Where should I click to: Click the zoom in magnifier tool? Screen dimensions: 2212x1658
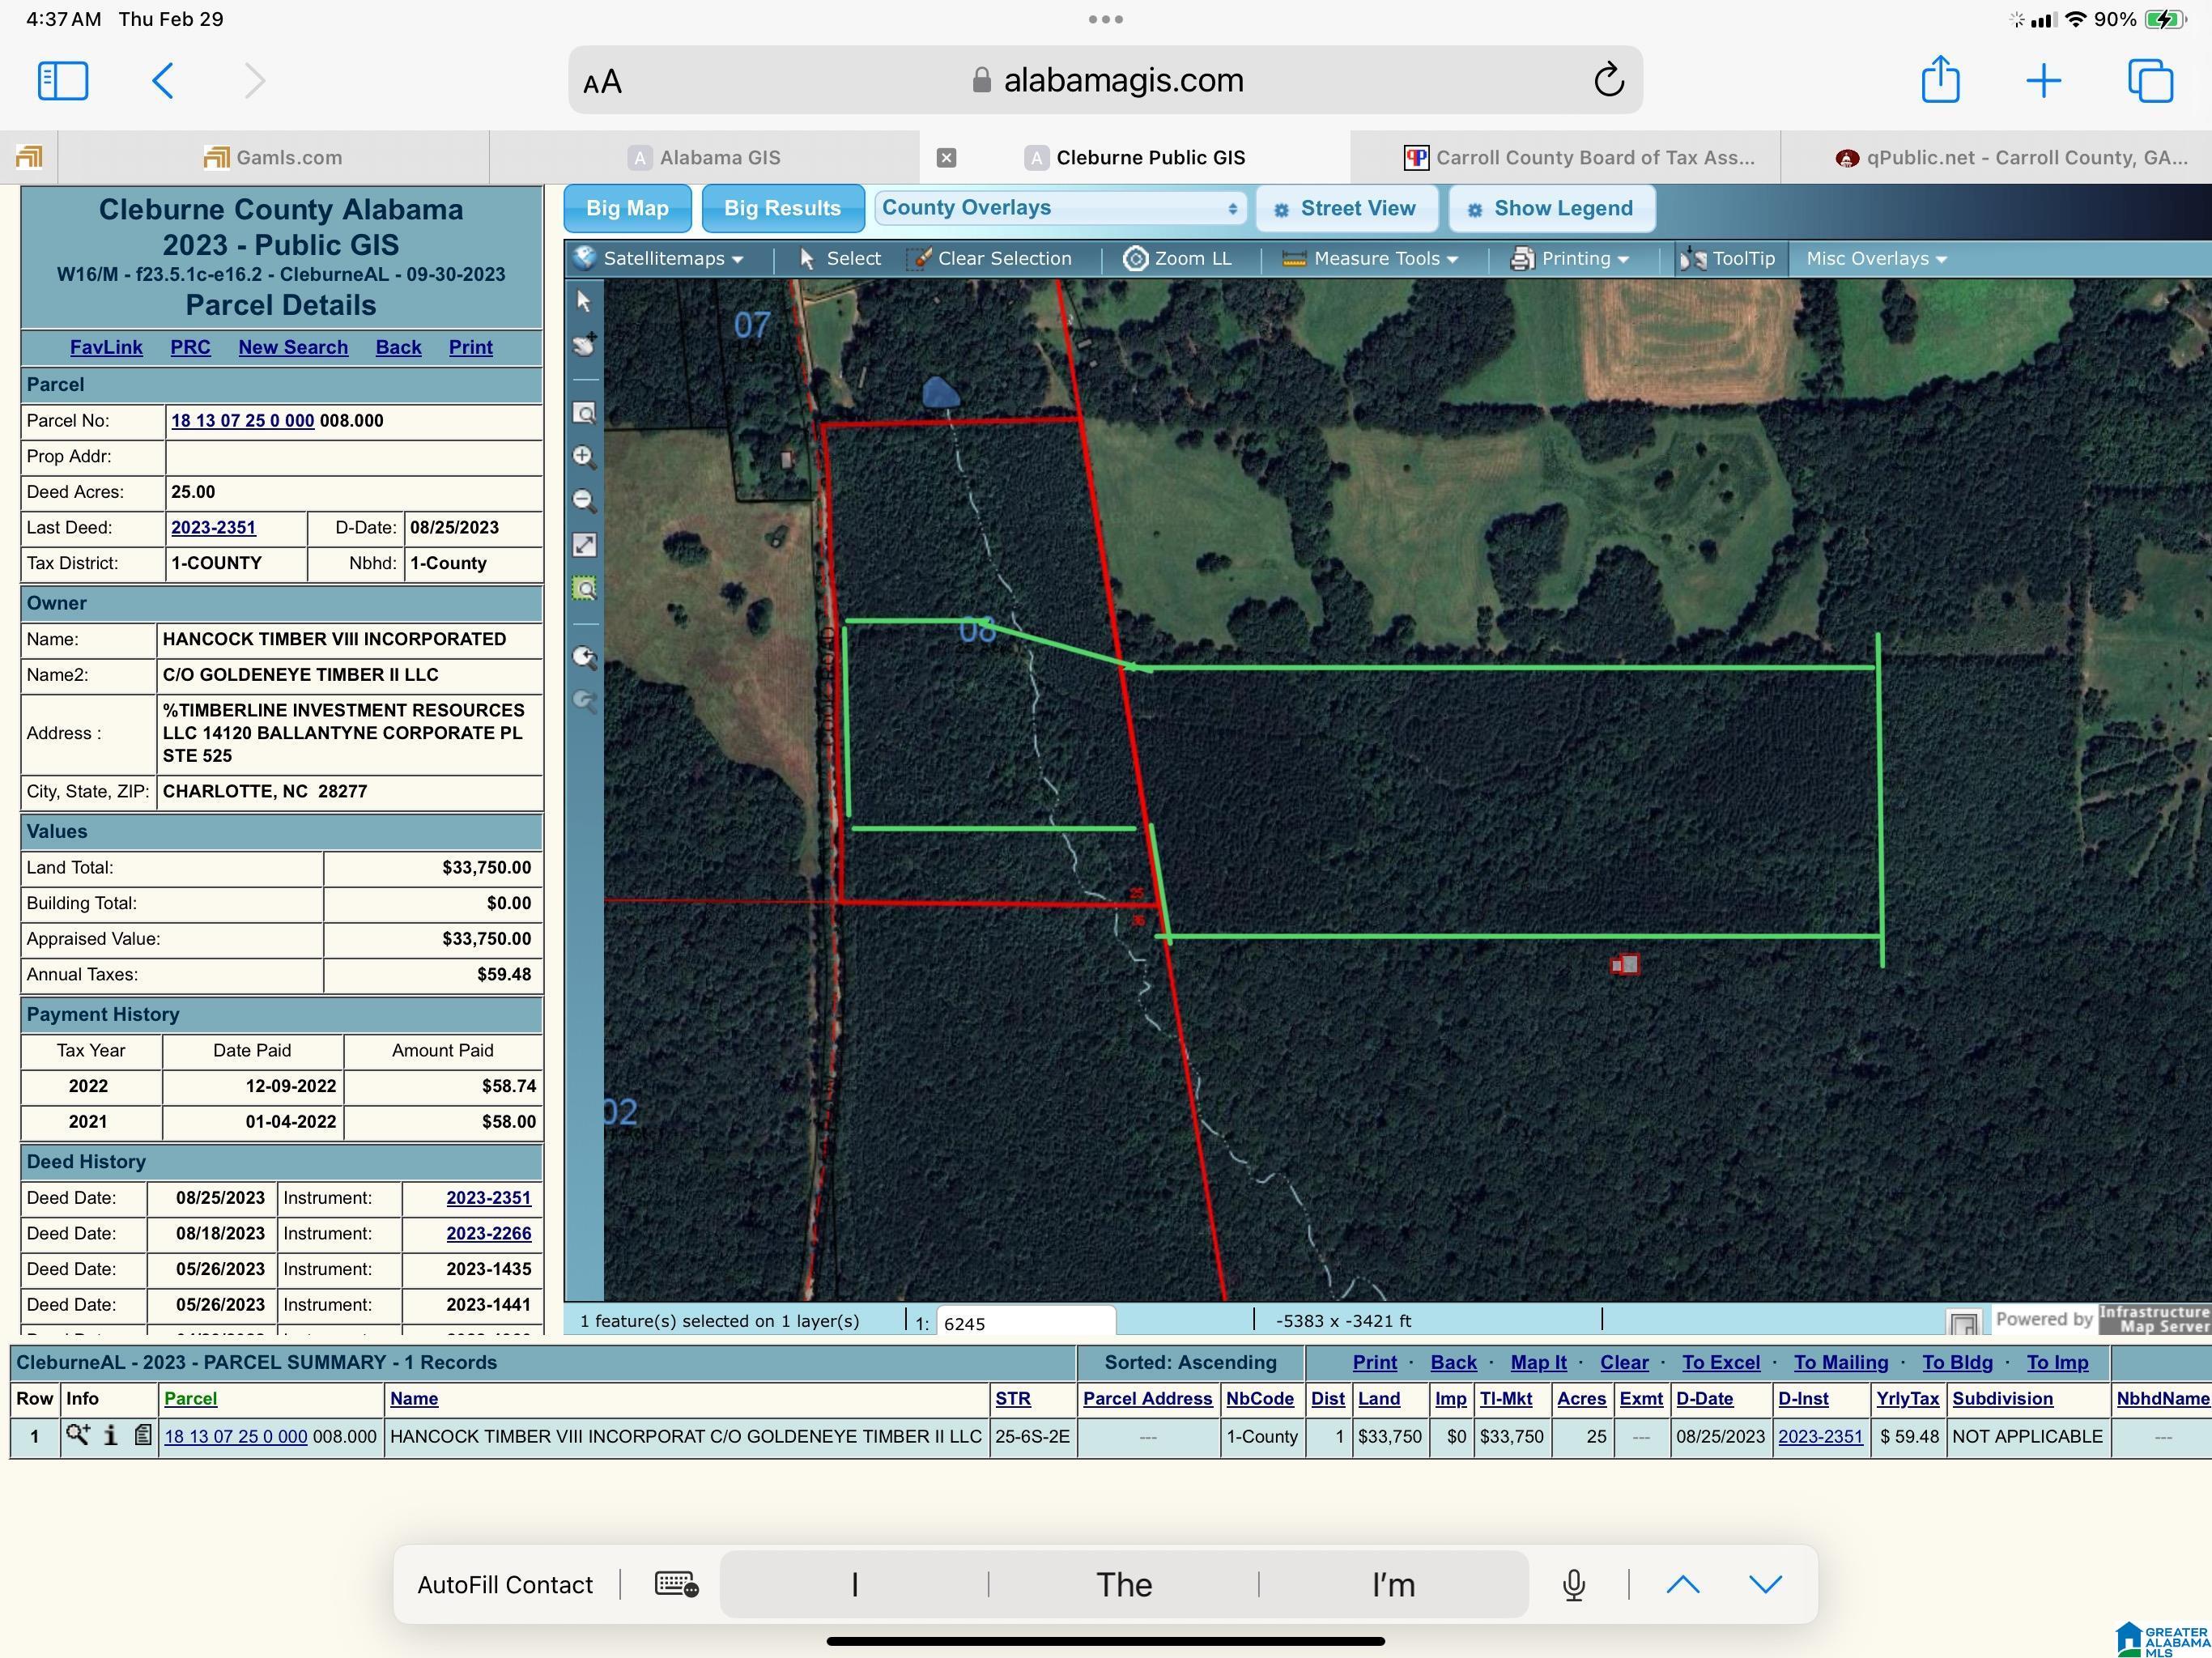[585, 457]
